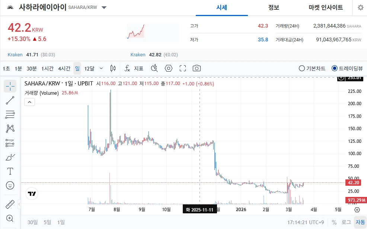Switch to the 시세 tab
The height and width of the screenshot is (229, 367).
(221, 7)
